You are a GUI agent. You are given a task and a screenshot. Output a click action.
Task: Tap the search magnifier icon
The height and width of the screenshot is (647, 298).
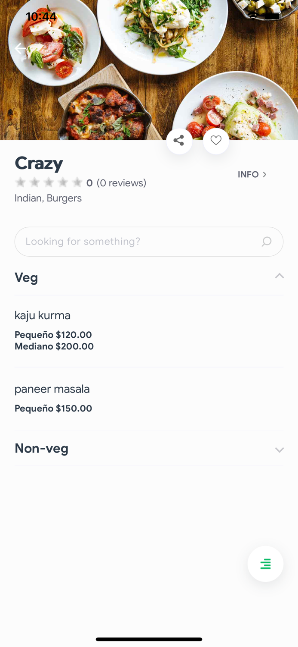267,242
